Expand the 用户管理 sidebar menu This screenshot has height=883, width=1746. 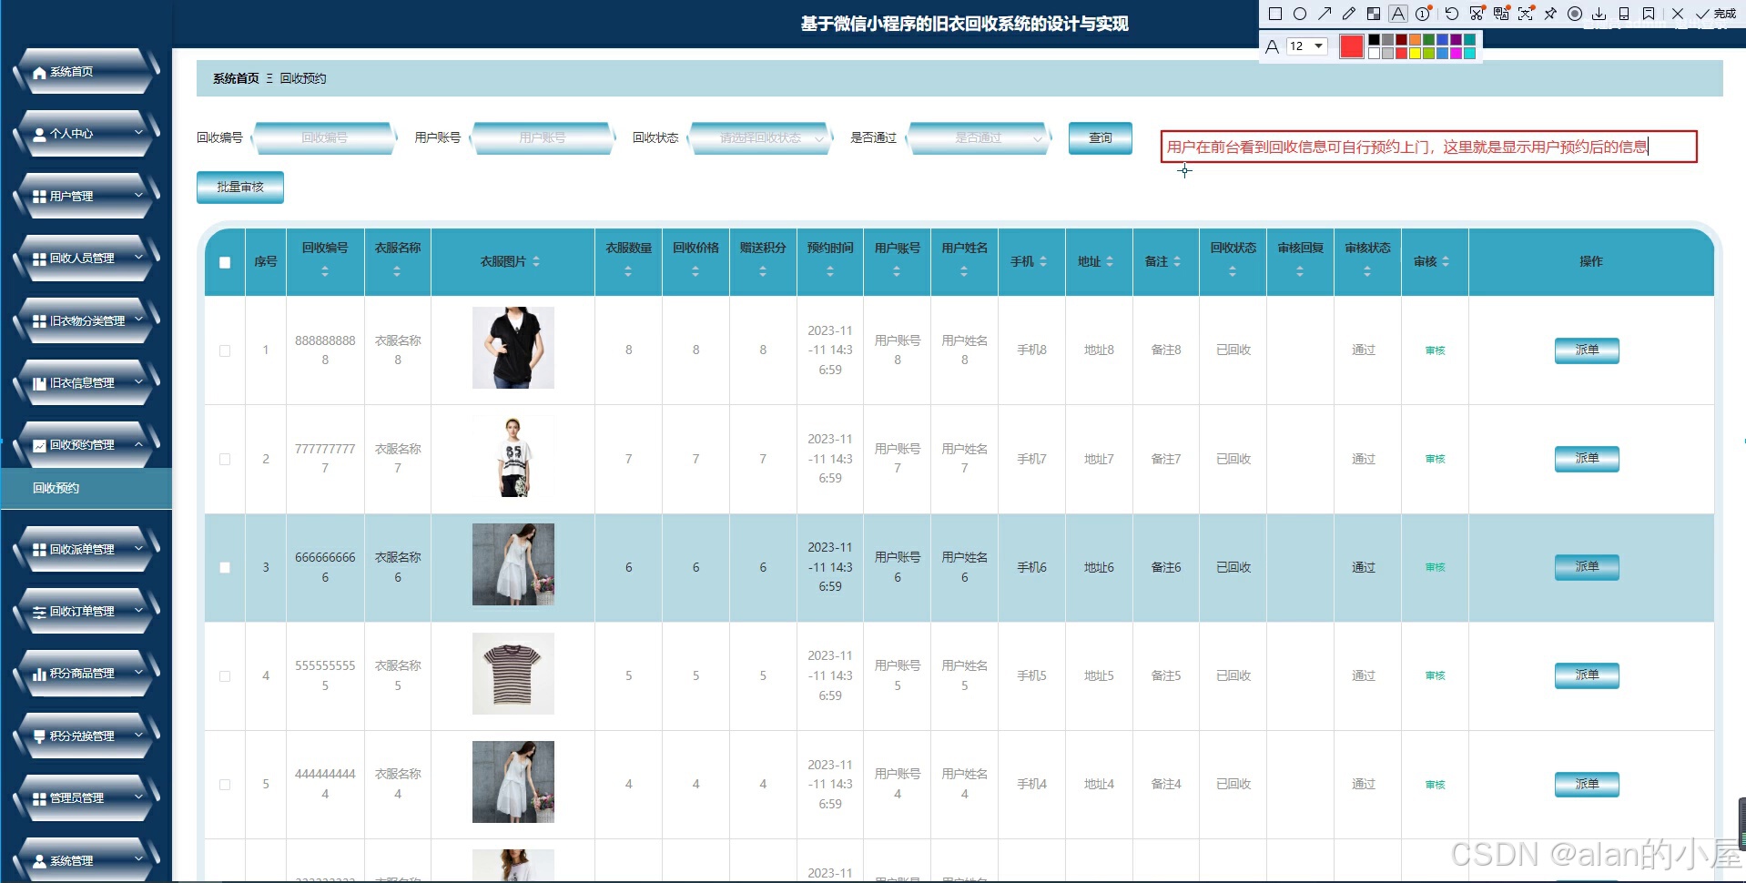[86, 196]
